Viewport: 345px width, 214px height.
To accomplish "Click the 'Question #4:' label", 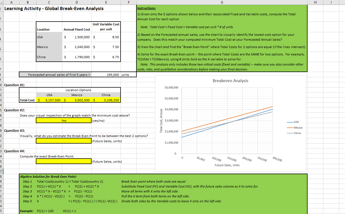I will point(15,151).
